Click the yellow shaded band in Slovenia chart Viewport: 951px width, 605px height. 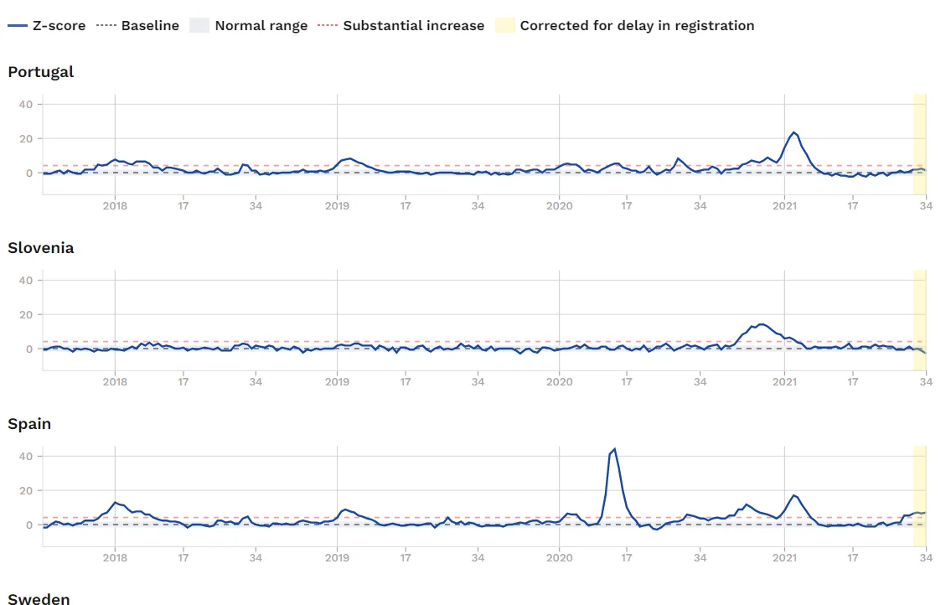coord(919,318)
